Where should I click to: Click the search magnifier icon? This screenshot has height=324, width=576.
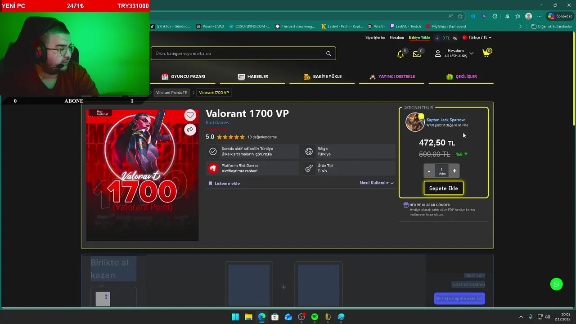pos(328,54)
